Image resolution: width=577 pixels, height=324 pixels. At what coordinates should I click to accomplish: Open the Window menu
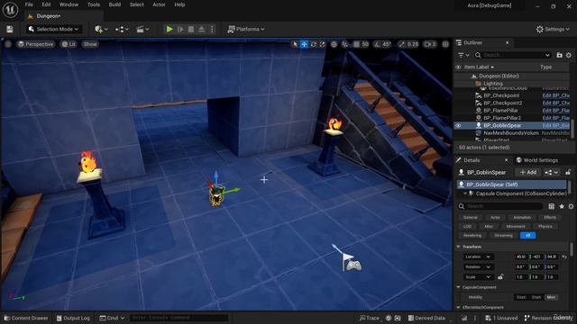(x=69, y=4)
